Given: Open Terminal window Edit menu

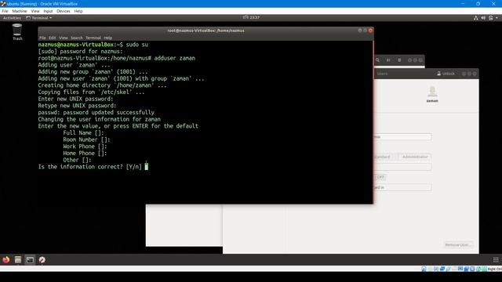Looking at the screenshot, I should click(x=53, y=38).
